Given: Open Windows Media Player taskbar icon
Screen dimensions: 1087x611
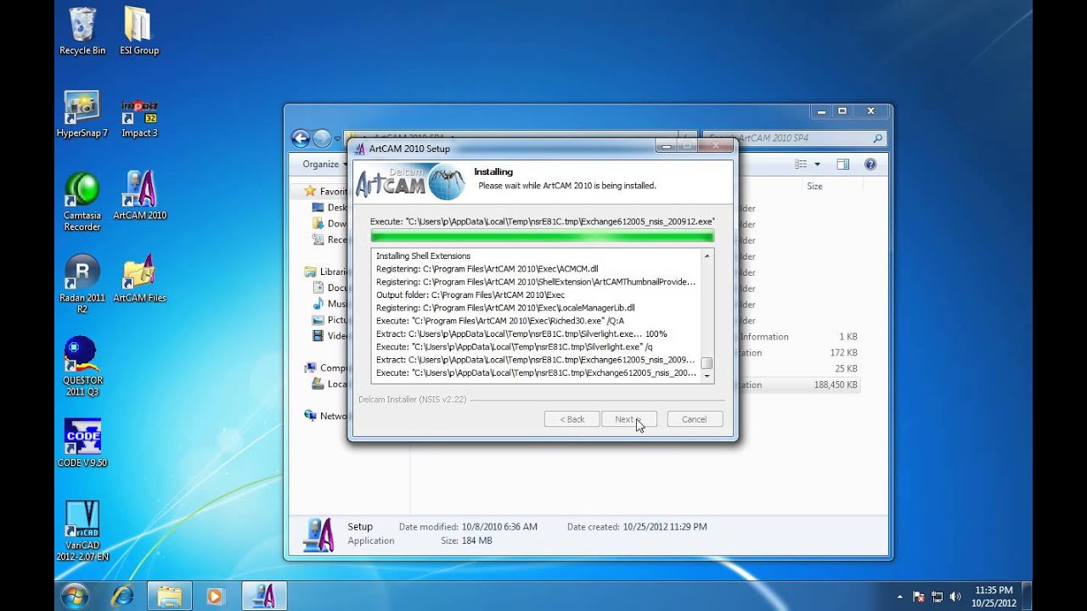Looking at the screenshot, I should (x=215, y=596).
